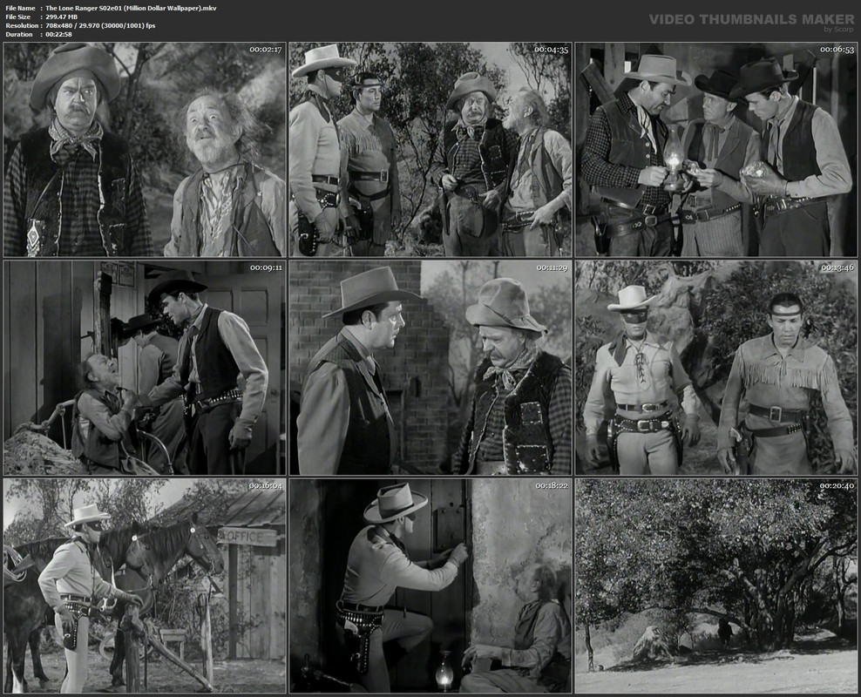The width and height of the screenshot is (861, 697).
Task: Click the 'Resolution' label
Action: 22,26
